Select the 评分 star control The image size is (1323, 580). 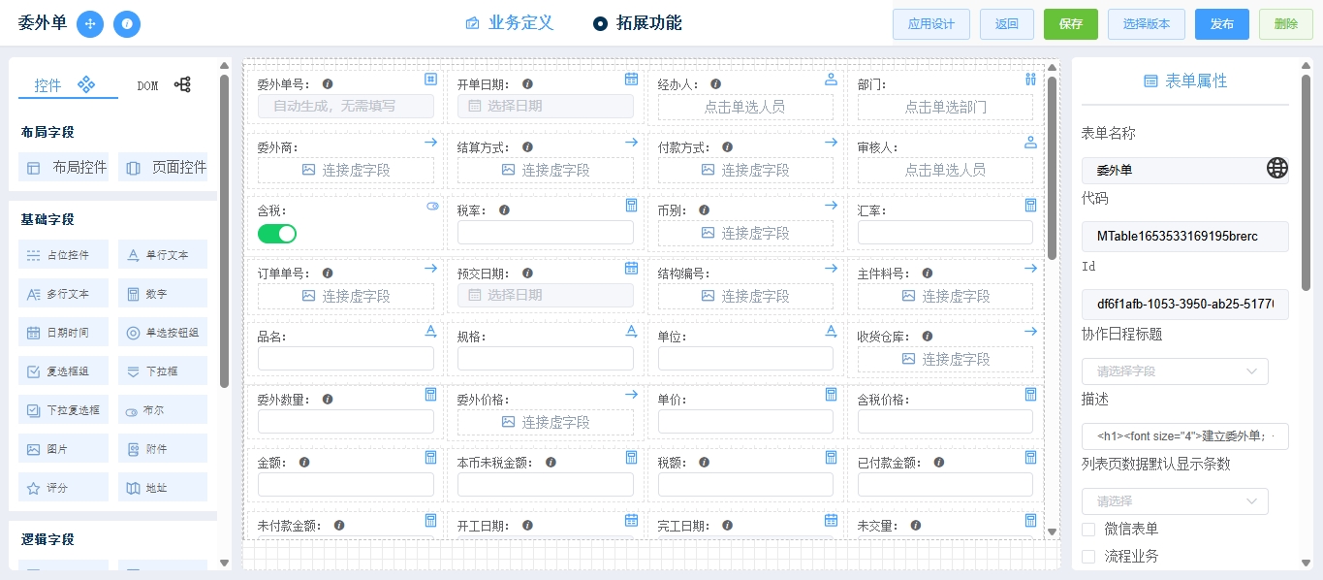coord(64,488)
